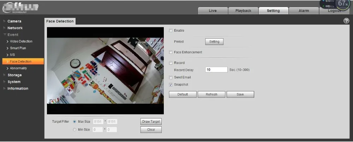
Task: Expand the Storage menu section
Action: pyautogui.click(x=14, y=75)
